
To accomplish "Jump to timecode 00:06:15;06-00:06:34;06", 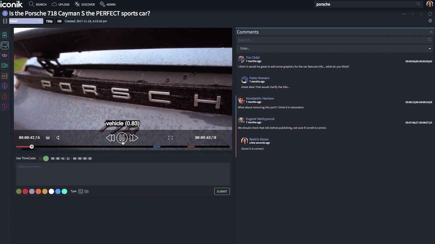I will [419, 102].
